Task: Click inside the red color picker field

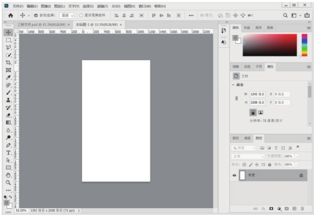Action: 269,45
